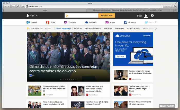Click the Bing logo icon
This screenshot has width=180, height=110.
click(67, 15)
